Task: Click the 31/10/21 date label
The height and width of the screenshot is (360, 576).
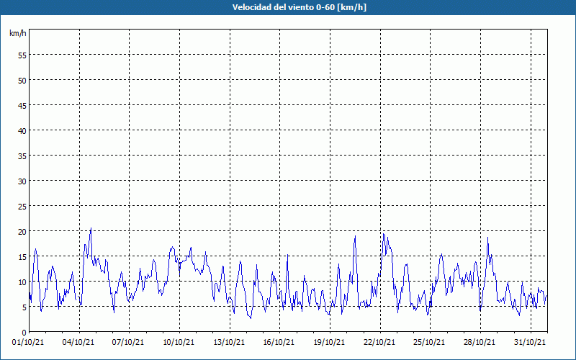Action: point(530,343)
